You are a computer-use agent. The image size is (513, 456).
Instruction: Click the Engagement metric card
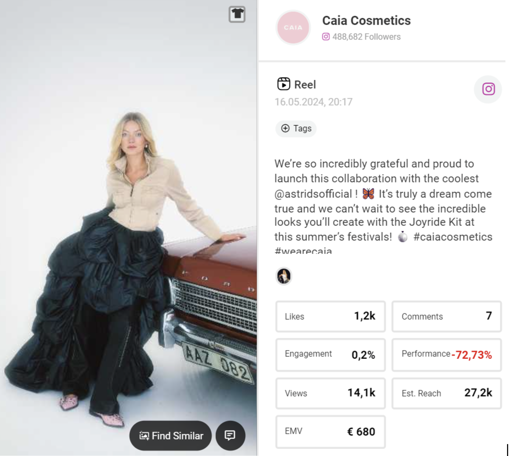coord(330,355)
